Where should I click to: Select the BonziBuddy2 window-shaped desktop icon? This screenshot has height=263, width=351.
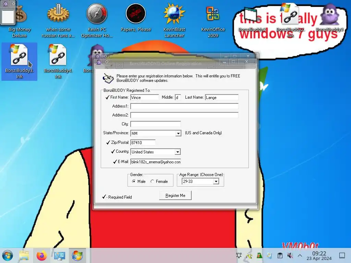point(252,20)
